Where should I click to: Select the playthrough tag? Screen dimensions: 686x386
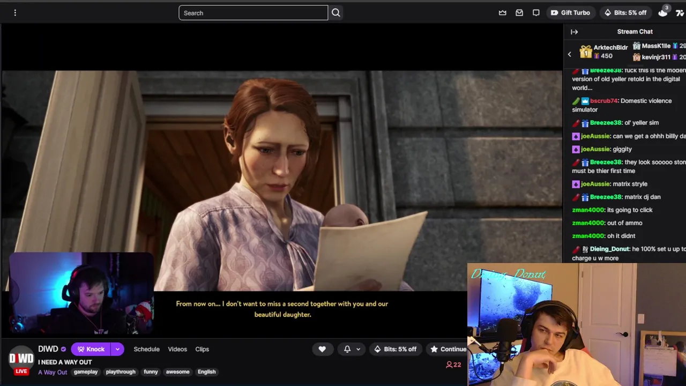coord(121,372)
